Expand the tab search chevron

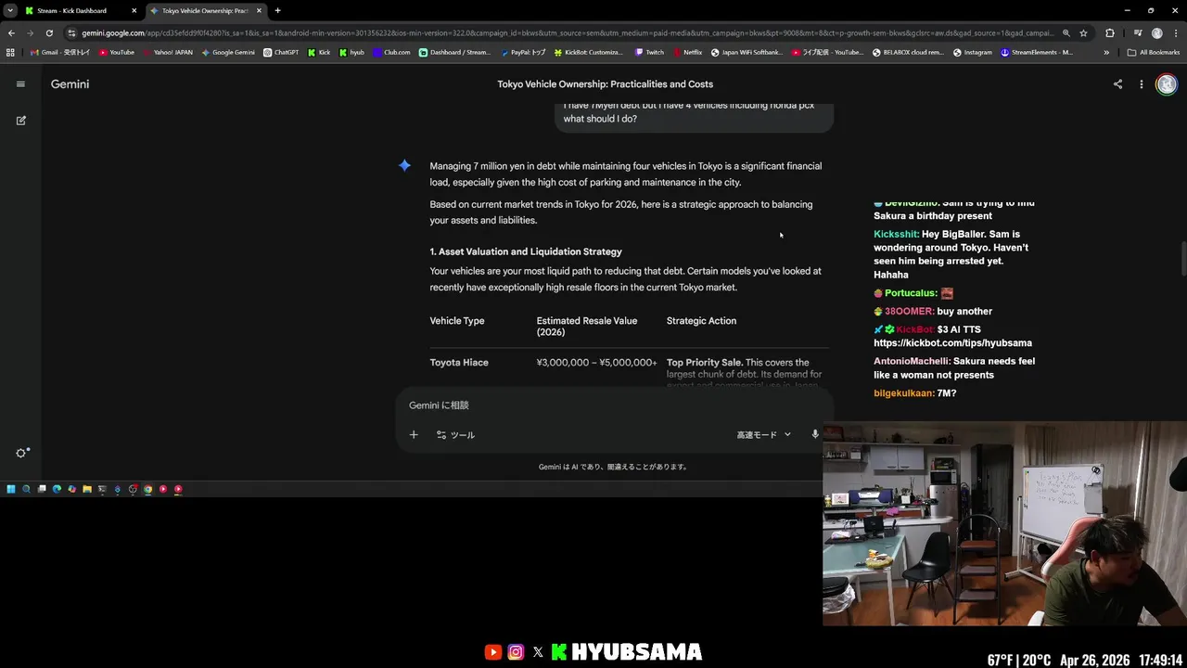point(9,10)
